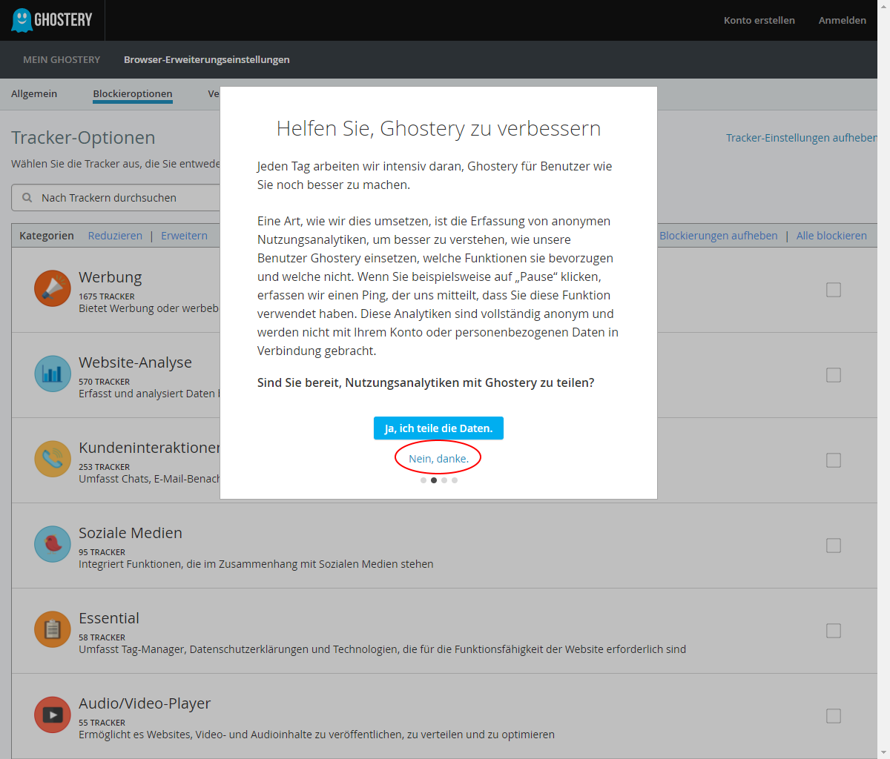Click the Soziale Medien bird icon
Screen dimensions: 890x759
click(53, 544)
